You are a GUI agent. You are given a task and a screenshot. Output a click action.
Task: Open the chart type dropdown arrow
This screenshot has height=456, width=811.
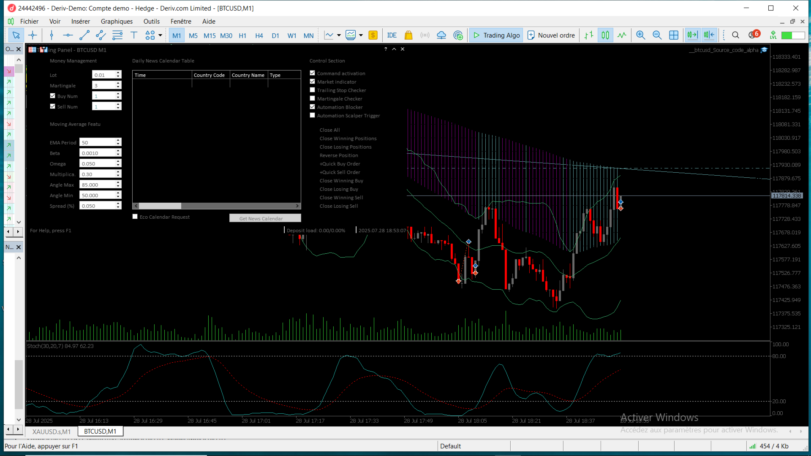click(x=339, y=35)
